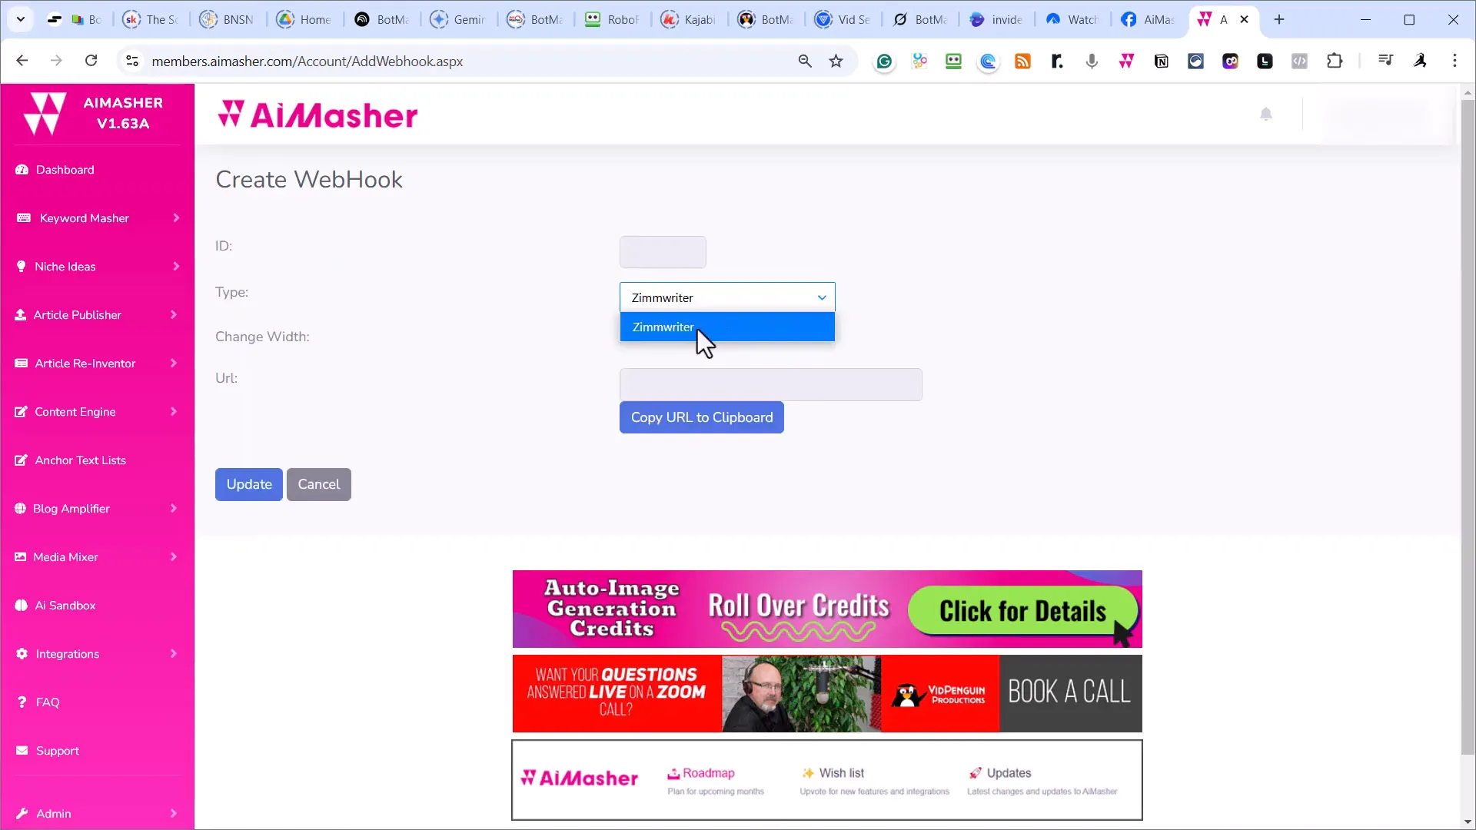This screenshot has width=1476, height=830.
Task: Click the Blog Amplifier globe icon
Action: [x=20, y=509]
